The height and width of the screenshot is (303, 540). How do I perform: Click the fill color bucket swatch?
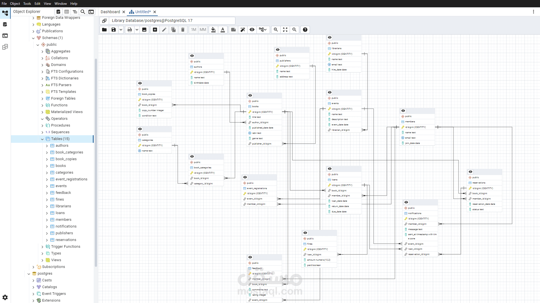pyautogui.click(x=213, y=30)
